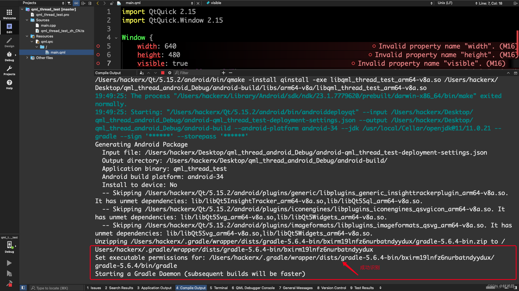
Task: Click the filter tree funnel icon
Action: (x=69, y=3)
